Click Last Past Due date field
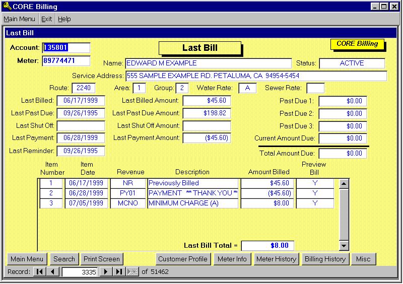 tap(81, 113)
